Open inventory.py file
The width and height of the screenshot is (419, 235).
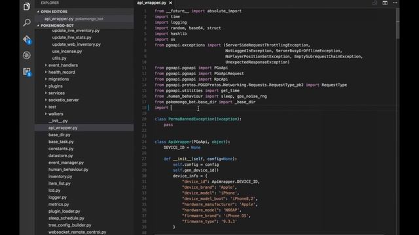point(60,176)
